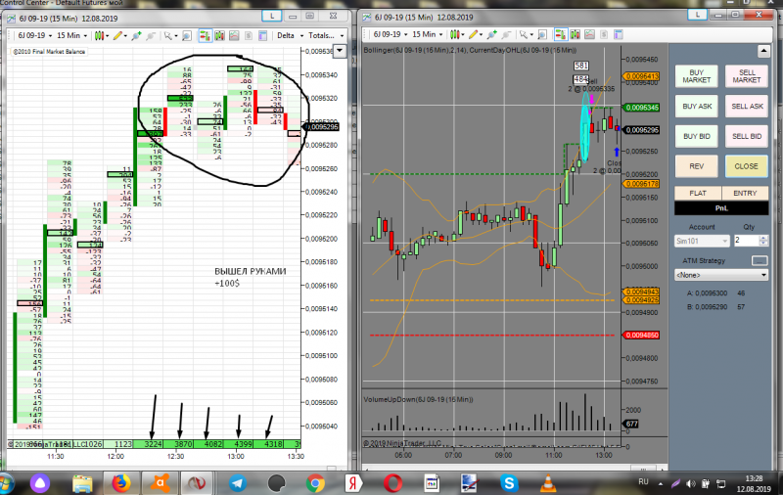Viewport: 783px width, 495px height.
Task: Click the red 0,0094850 price marker
Action: [x=642, y=335]
